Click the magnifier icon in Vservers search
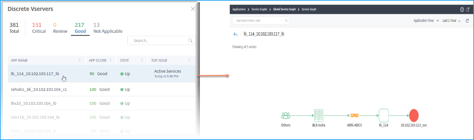 190,40
